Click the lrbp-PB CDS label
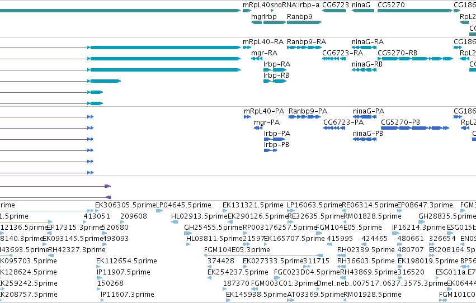Image resolution: width=476 pixels, height=303 pixels. click(276, 145)
